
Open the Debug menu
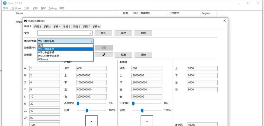click(53, 8)
